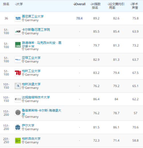Click the TU Berlin red logo
The height and width of the screenshot is (148, 143).
(x=18, y=73)
